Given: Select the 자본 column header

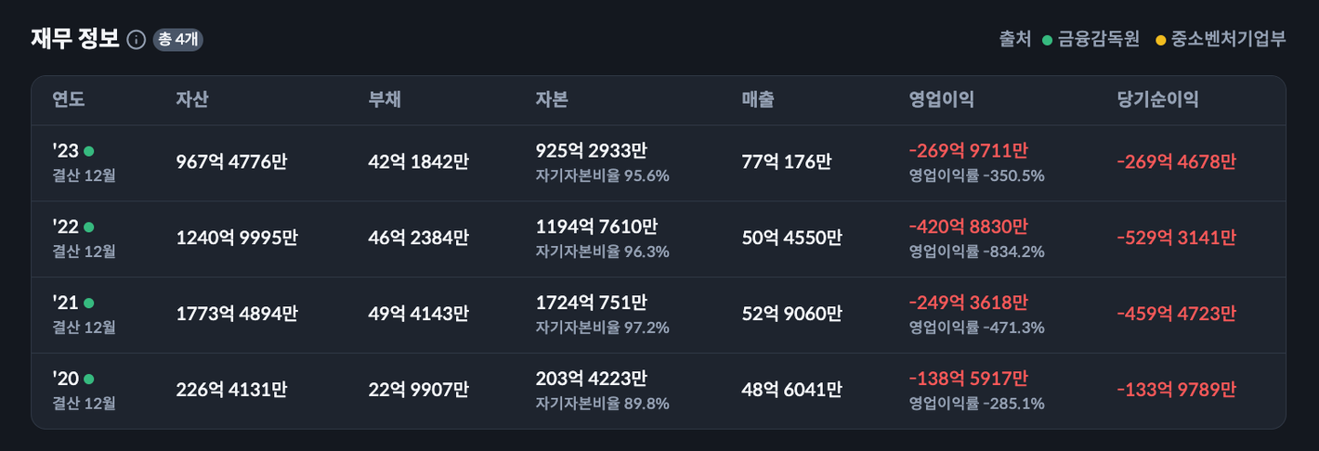Looking at the screenshot, I should pos(552,100).
